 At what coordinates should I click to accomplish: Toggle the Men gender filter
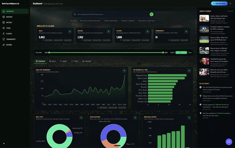[178, 53]
